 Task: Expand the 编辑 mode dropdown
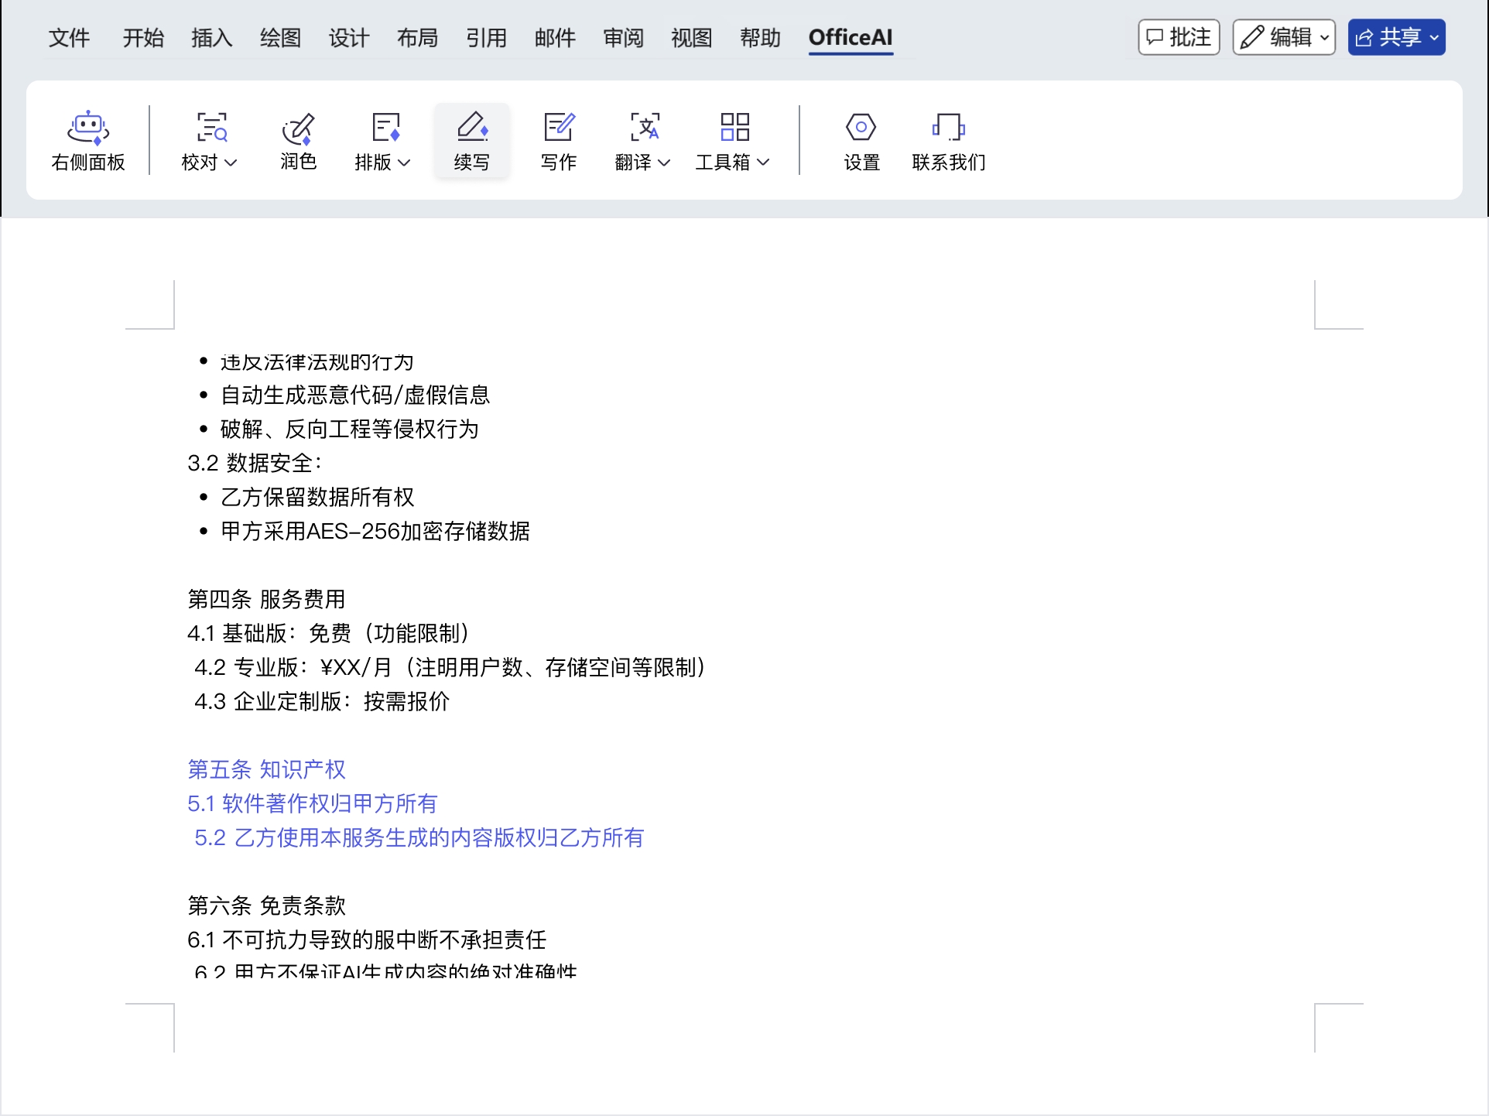pos(1324,37)
